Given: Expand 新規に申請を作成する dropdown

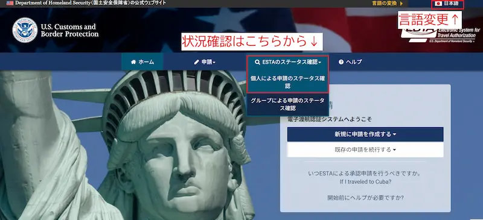Looking at the screenshot, I should coord(365,134).
